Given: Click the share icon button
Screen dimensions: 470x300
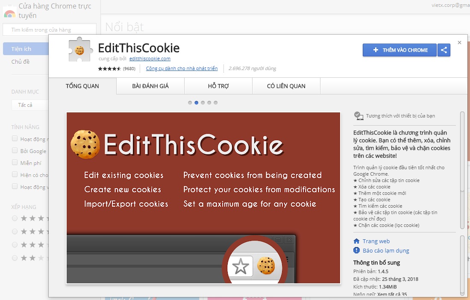Looking at the screenshot, I should [444, 50].
